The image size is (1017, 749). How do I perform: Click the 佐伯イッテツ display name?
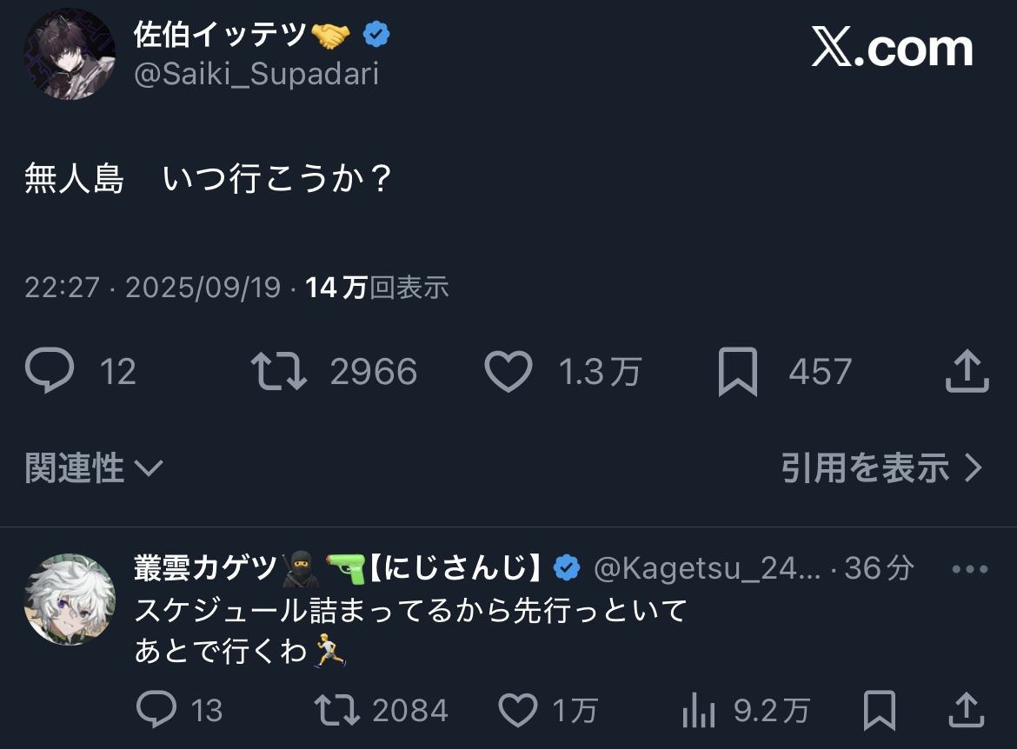pyautogui.click(x=219, y=35)
